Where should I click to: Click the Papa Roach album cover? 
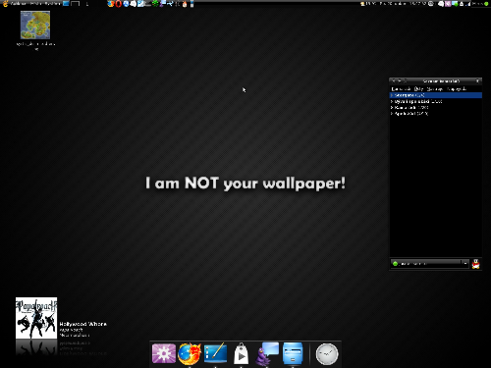pos(36,318)
